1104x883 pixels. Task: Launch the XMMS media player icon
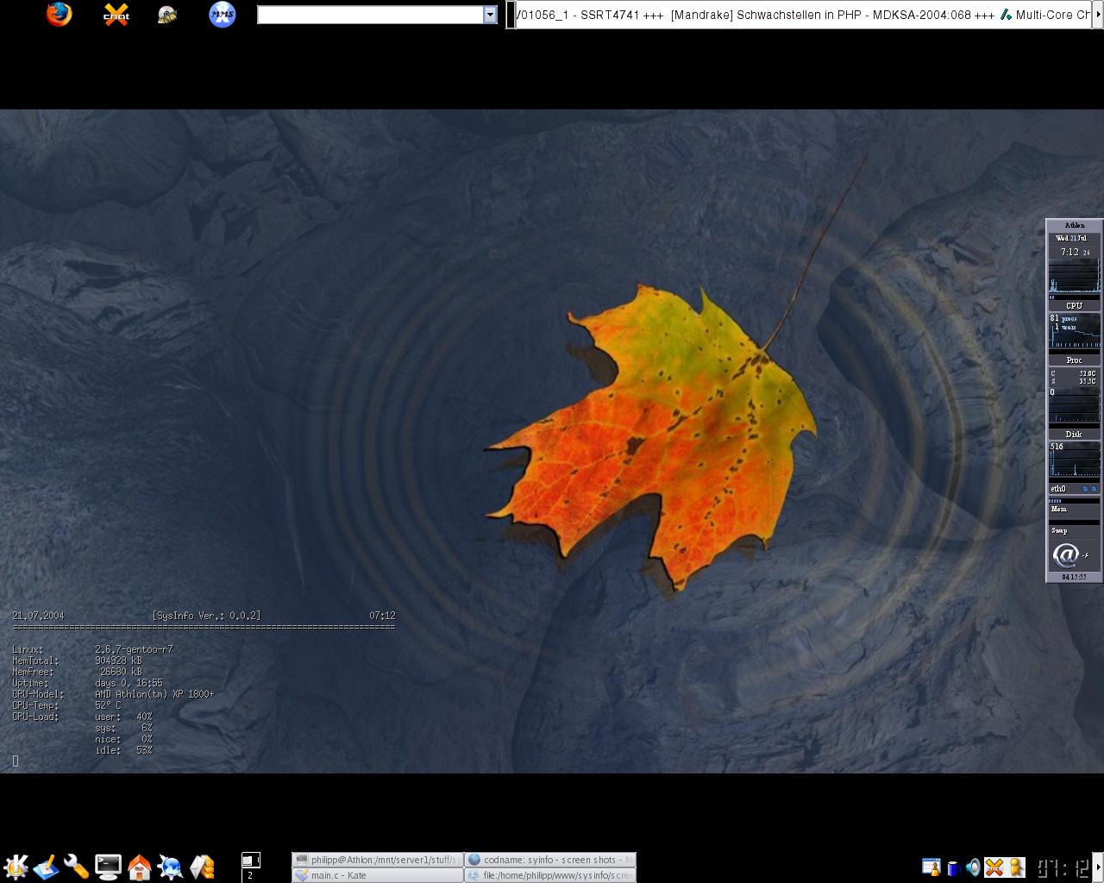click(223, 15)
